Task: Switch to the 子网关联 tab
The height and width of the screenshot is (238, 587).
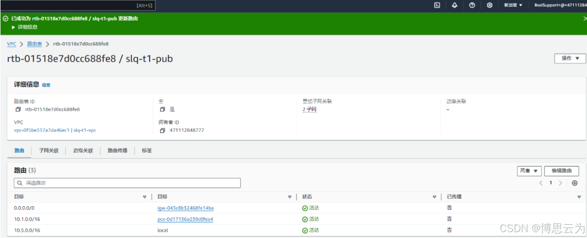Action: click(x=49, y=150)
